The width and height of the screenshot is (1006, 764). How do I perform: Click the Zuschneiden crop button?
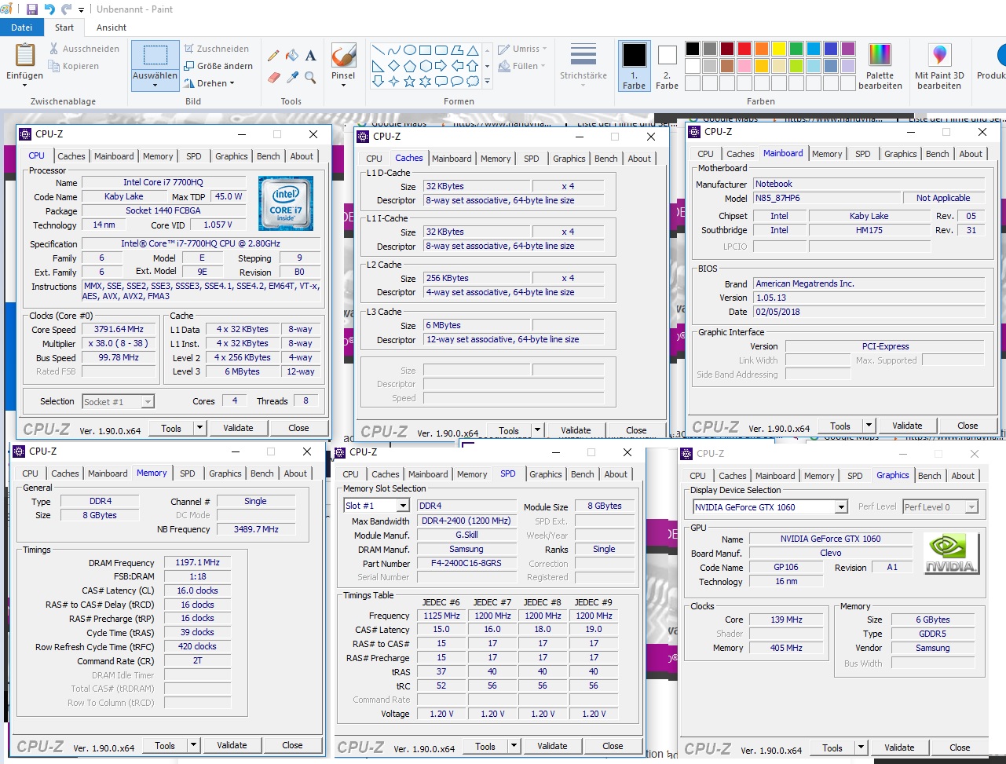217,49
